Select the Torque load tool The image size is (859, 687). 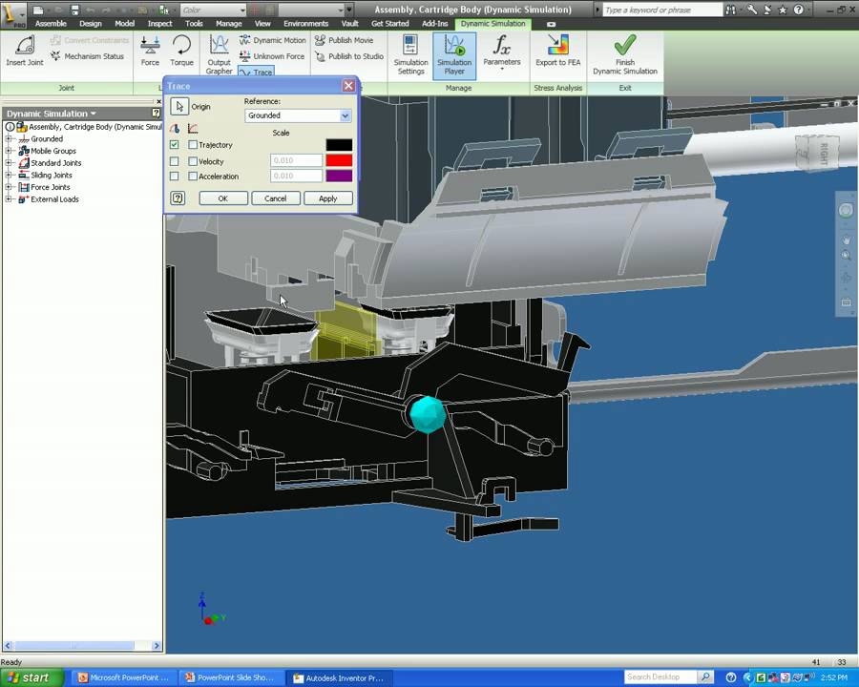click(181, 51)
